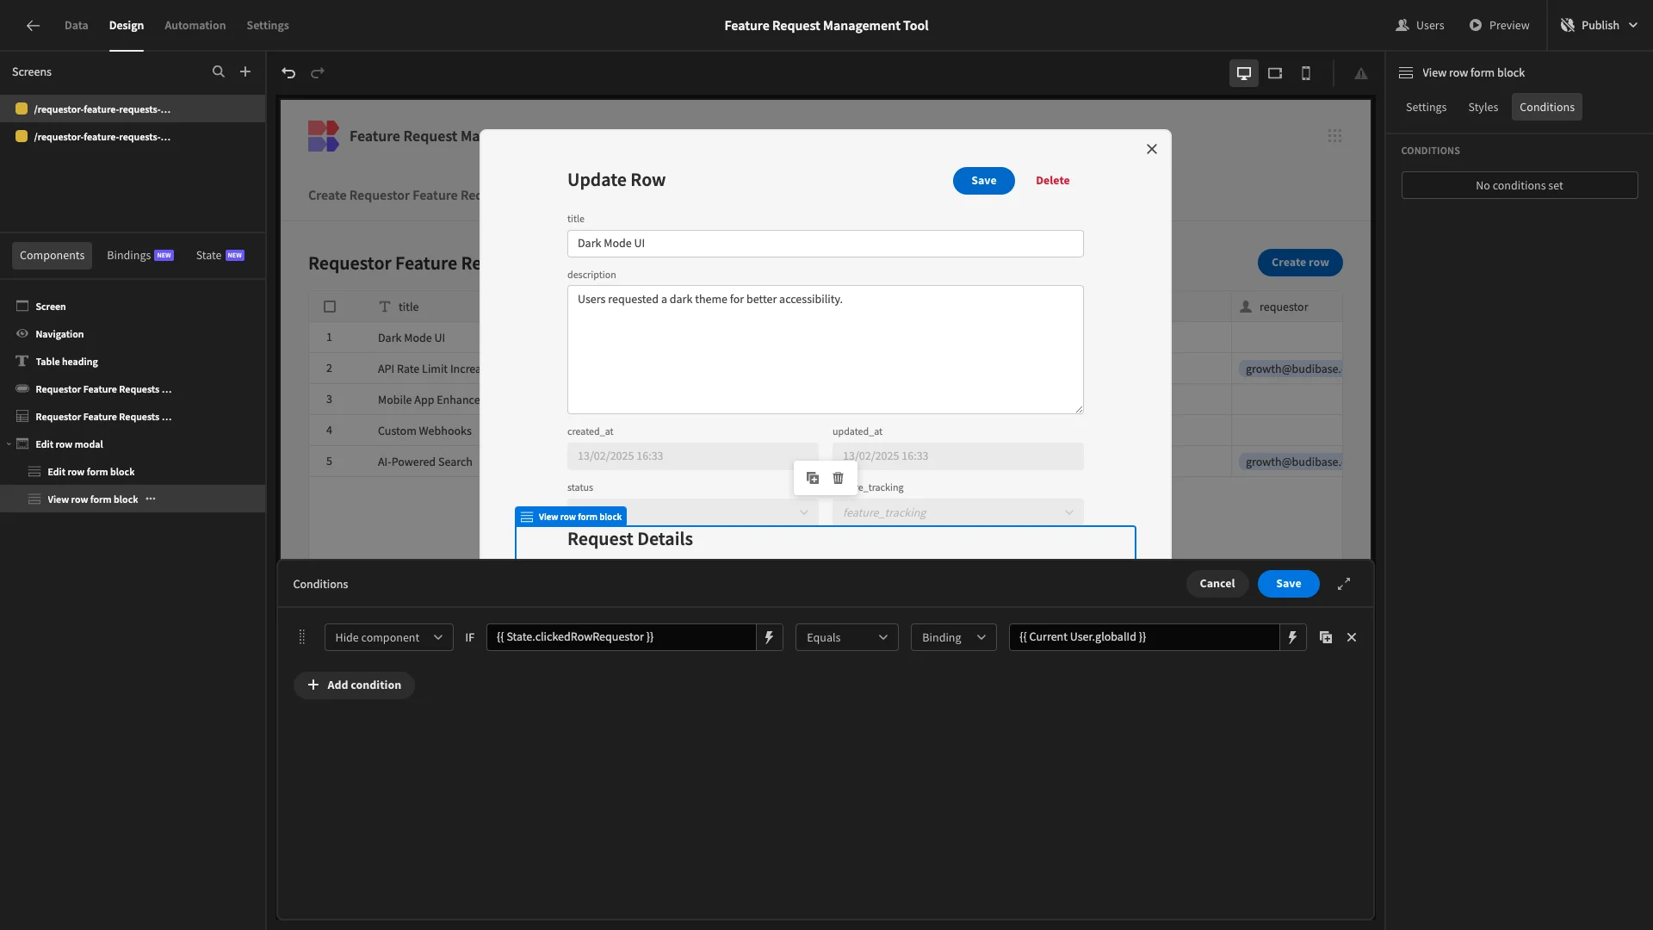The width and height of the screenshot is (1653, 930).
Task: Remove the condition with X icon
Action: click(x=1352, y=637)
